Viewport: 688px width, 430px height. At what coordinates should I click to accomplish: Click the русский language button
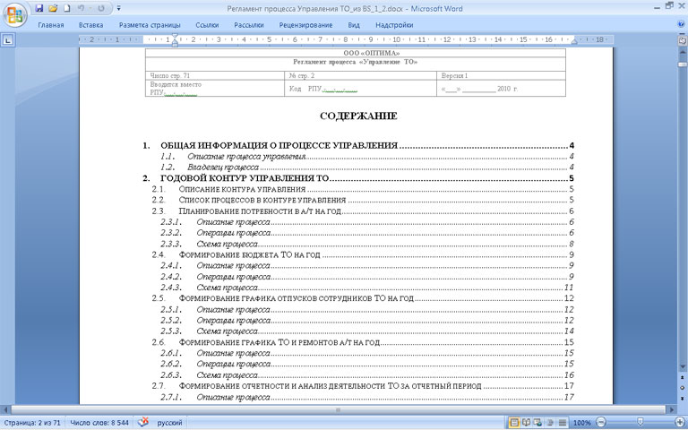coord(170,422)
